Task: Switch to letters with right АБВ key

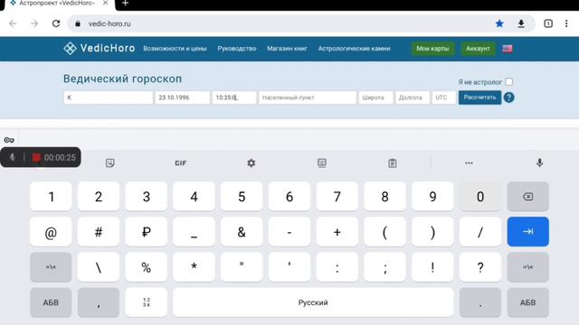Action: pos(527,302)
